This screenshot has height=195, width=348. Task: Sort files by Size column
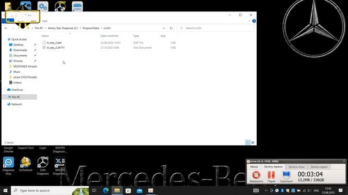click(x=163, y=36)
